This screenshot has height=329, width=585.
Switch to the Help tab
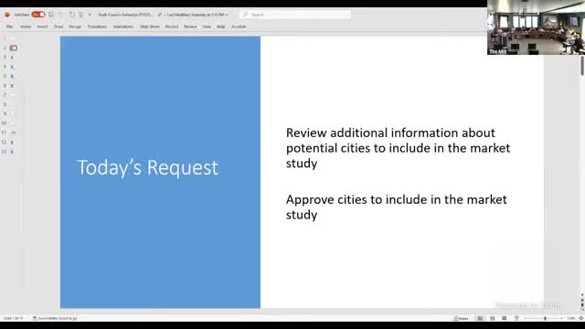221,27
